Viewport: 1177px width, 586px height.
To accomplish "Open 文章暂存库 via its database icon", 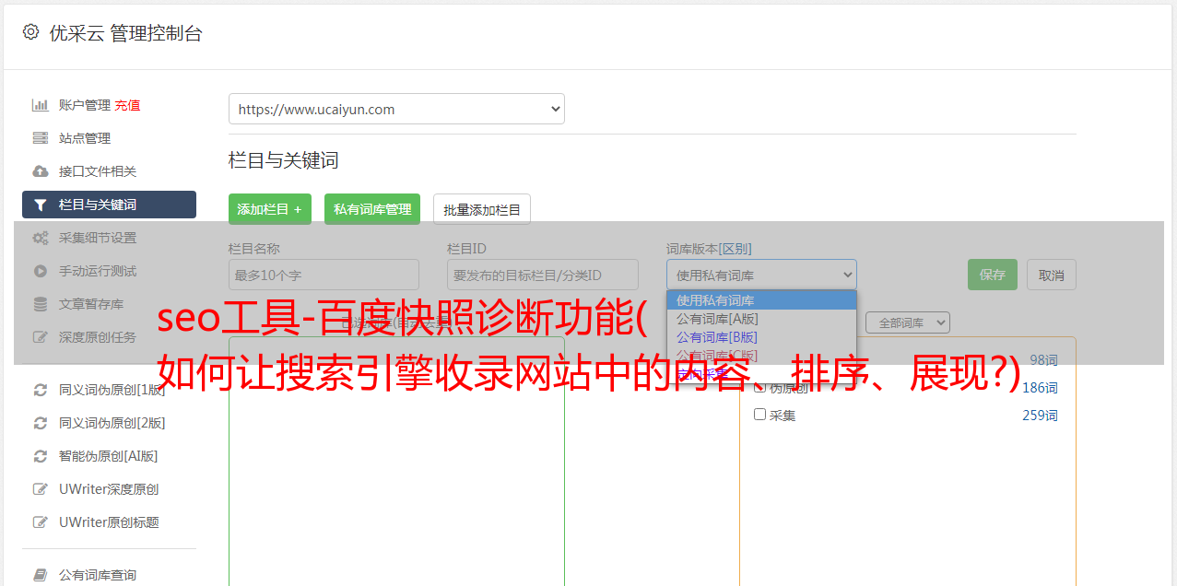I will click(x=41, y=304).
